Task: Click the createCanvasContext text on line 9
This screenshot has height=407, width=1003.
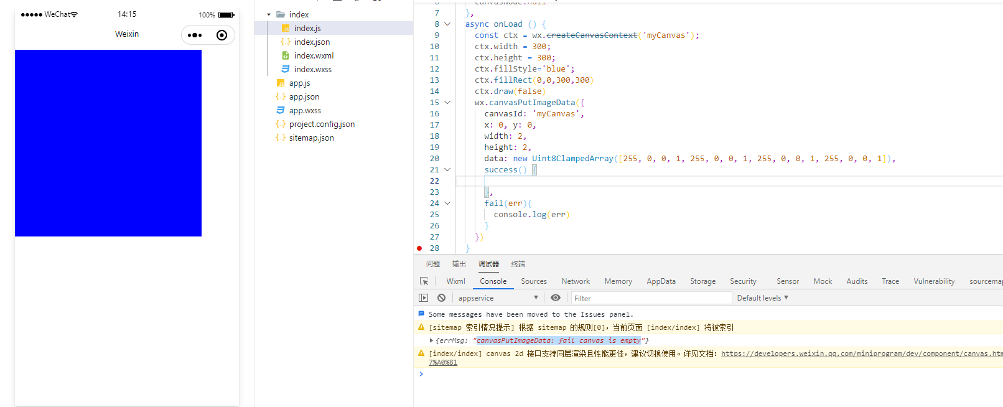Action: pyautogui.click(x=592, y=35)
